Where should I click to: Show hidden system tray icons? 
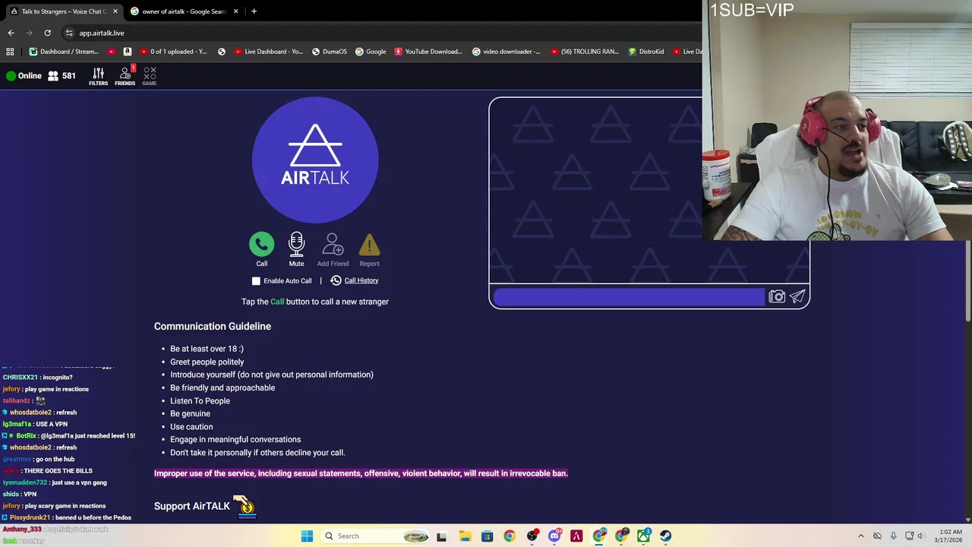coord(860,536)
